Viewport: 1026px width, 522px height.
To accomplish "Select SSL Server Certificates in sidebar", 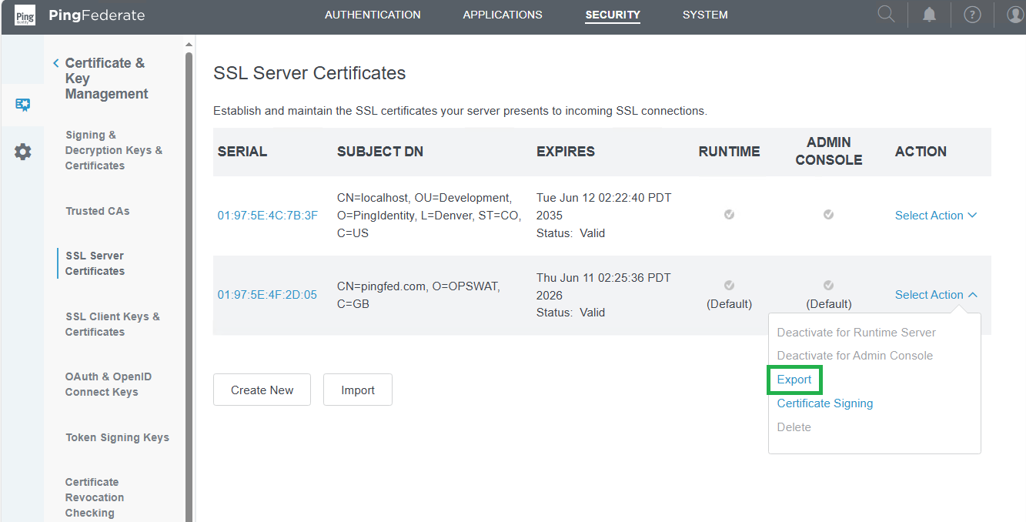I will (95, 263).
